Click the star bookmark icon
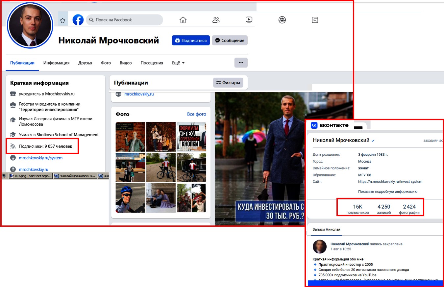The height and width of the screenshot is (287, 444). coord(62,20)
